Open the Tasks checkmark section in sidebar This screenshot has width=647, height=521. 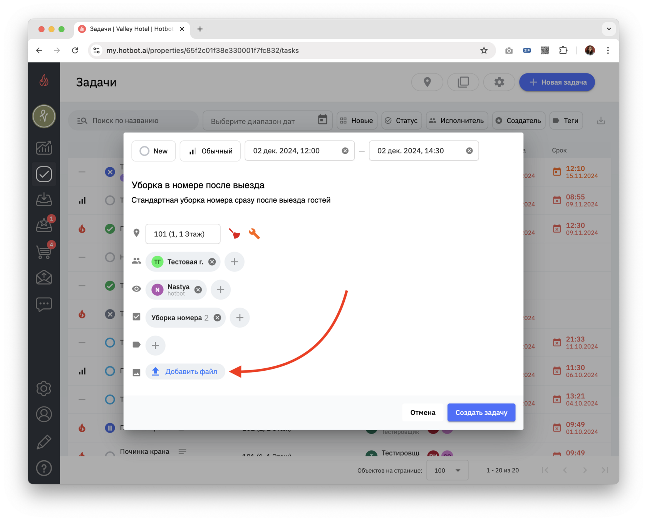44,174
